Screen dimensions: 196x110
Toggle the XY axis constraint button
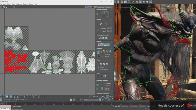103,96
